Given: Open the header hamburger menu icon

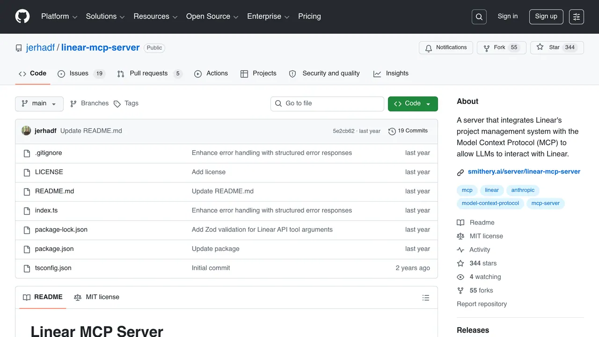Looking at the screenshot, I should [577, 17].
